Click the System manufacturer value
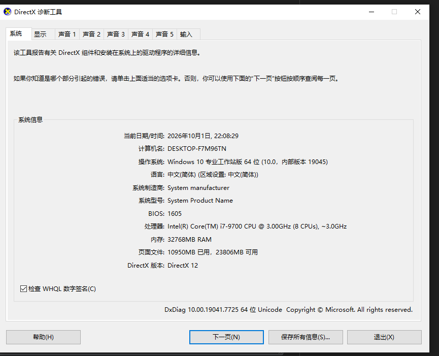The width and height of the screenshot is (439, 356). [198, 188]
